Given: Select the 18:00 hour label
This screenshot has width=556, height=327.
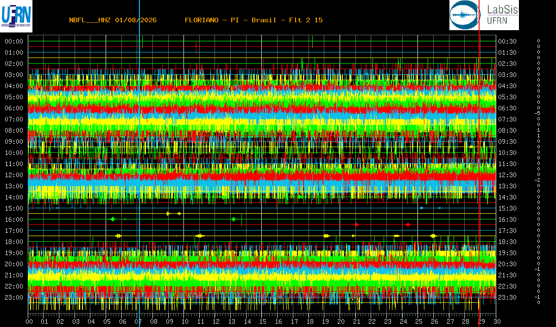Looking at the screenshot, I should [x=14, y=242].
